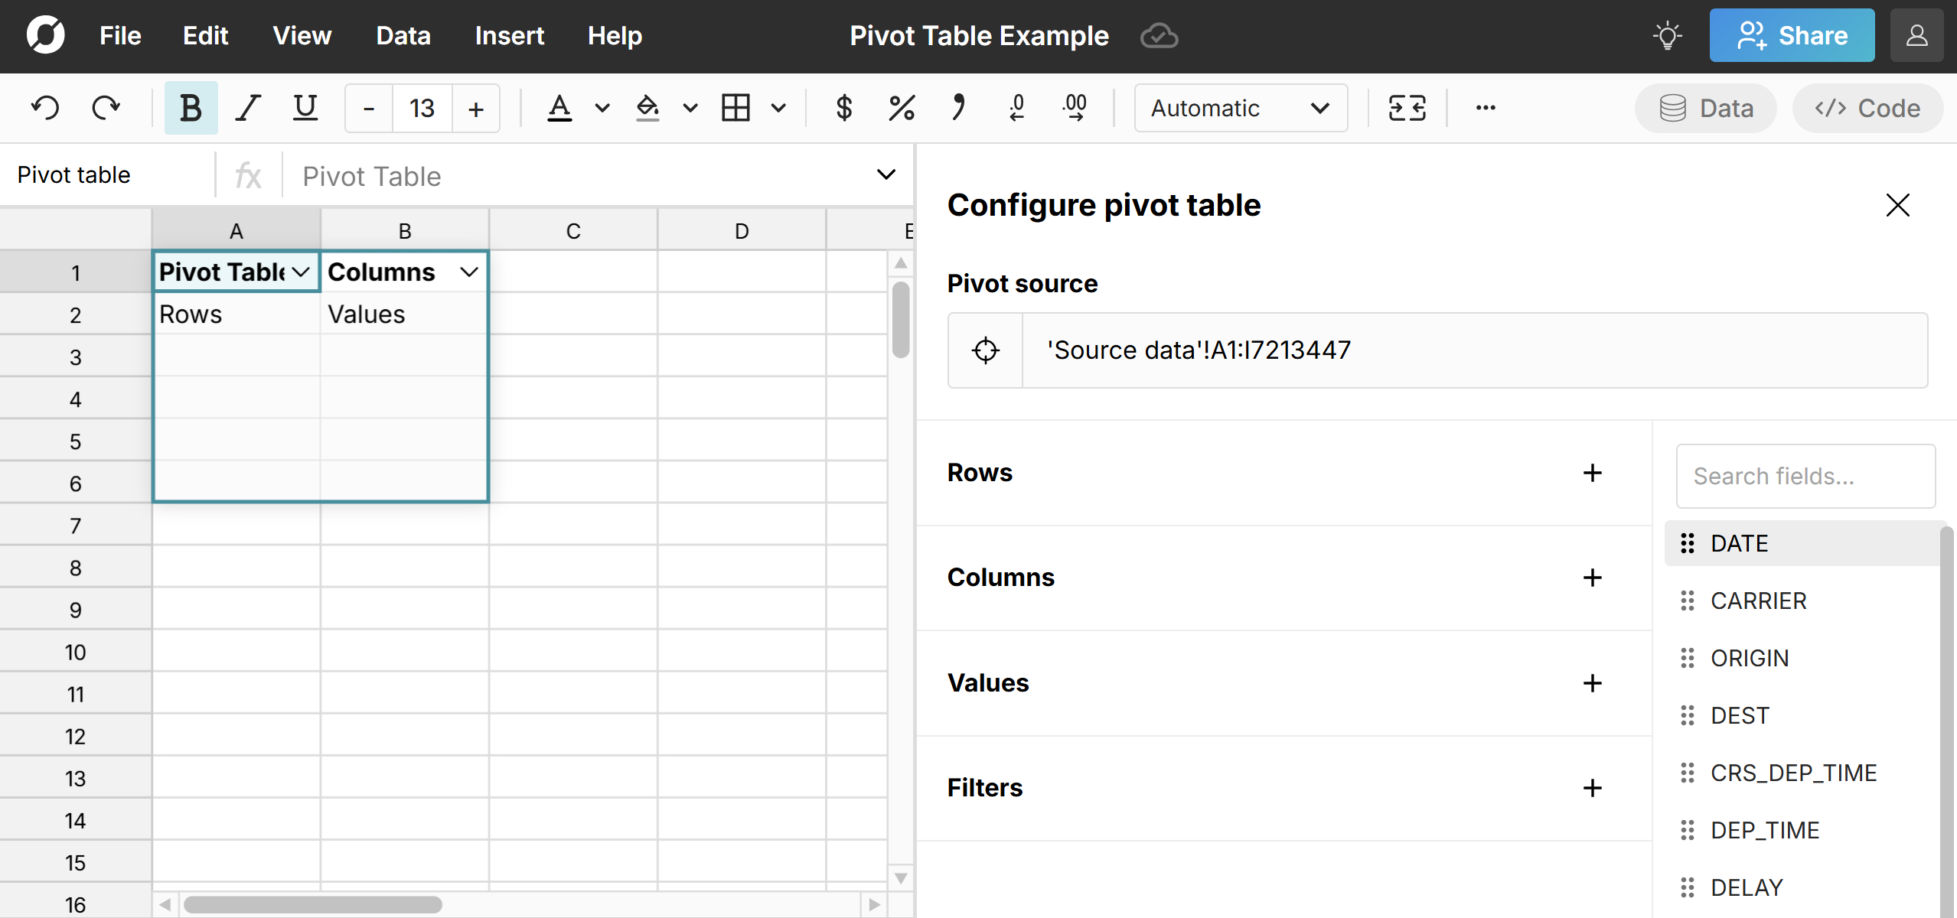This screenshot has width=1957, height=918.
Task: Increase decimal places
Action: click(x=1075, y=107)
